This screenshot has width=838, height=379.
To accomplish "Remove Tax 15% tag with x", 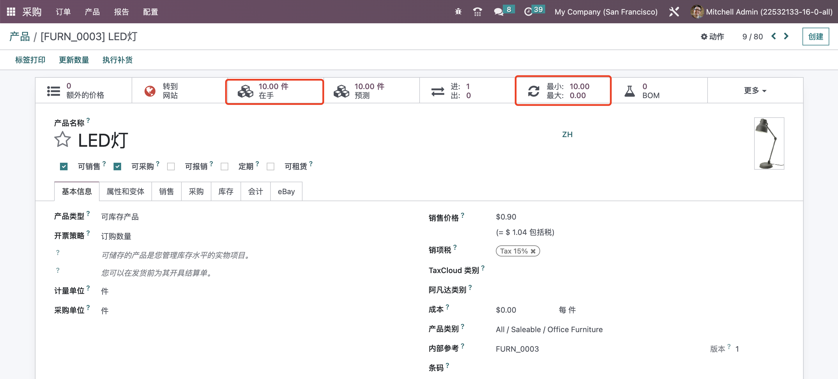I will click(533, 251).
